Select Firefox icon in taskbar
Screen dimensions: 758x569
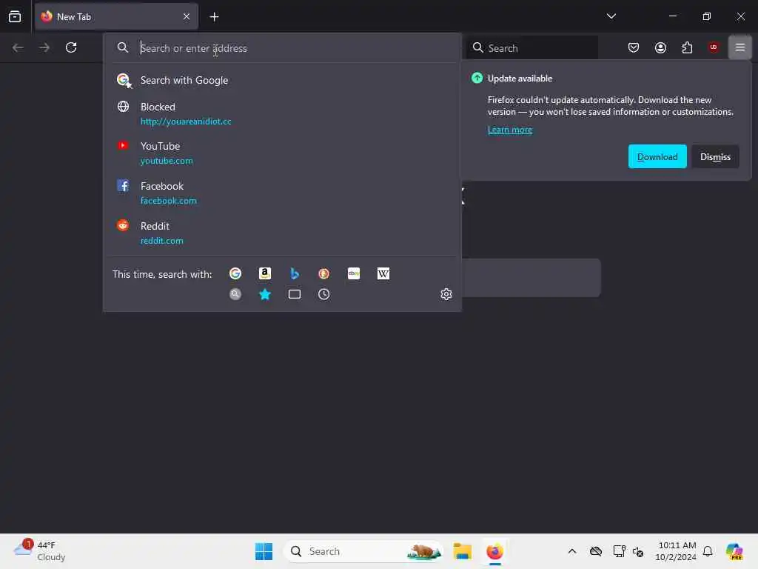tap(494, 551)
